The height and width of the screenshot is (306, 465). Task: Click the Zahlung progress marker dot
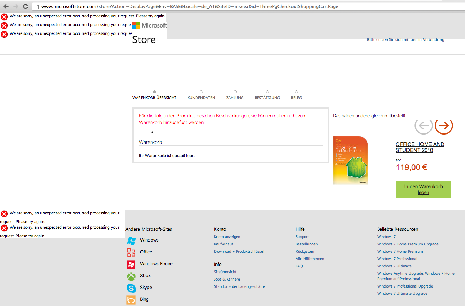(235, 92)
